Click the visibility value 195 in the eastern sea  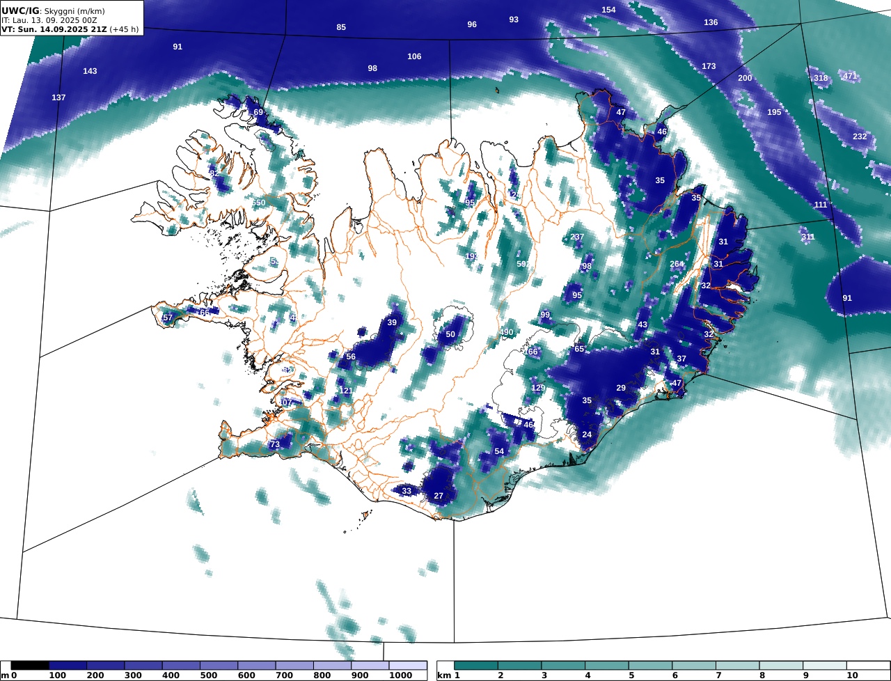(774, 112)
